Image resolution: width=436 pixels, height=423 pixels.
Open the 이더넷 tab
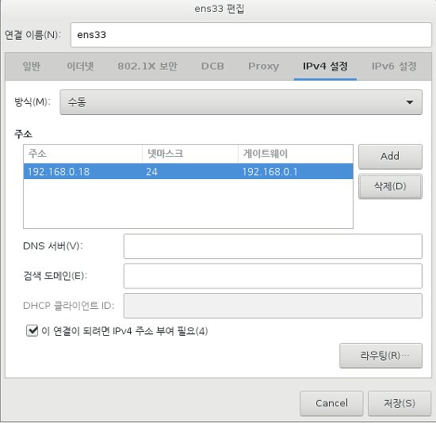point(80,67)
